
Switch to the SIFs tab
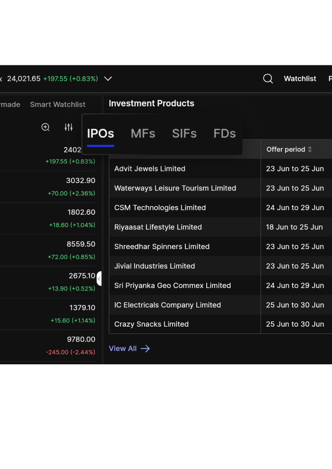tap(184, 134)
